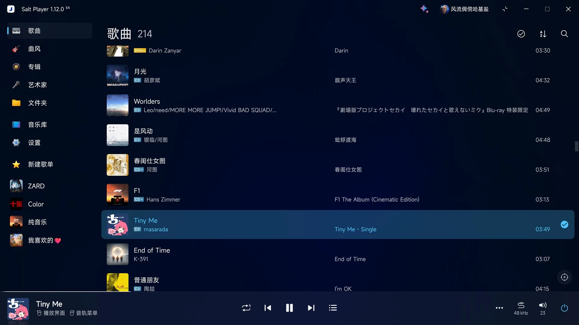Screen dimensions: 579x325
Task: Click album F1 The Album (Cinematic Edition)
Action: [x=377, y=200]
